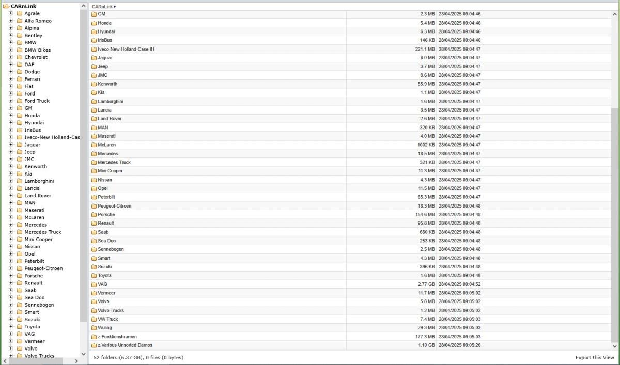Click the Alpina folder icon in tree

pyautogui.click(x=20, y=28)
